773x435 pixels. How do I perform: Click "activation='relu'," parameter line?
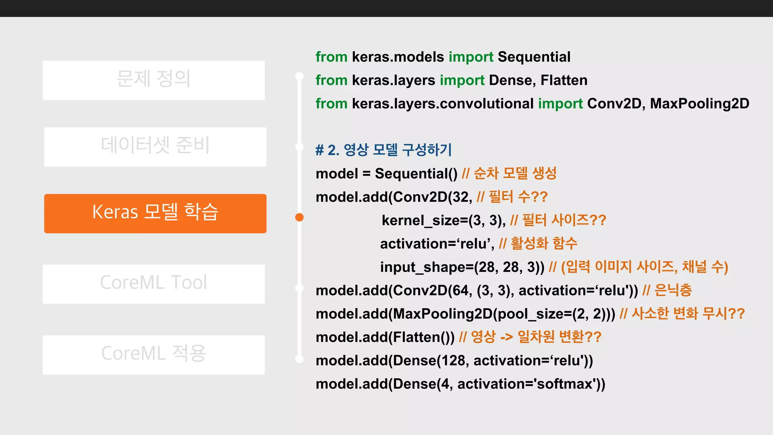tap(437, 244)
